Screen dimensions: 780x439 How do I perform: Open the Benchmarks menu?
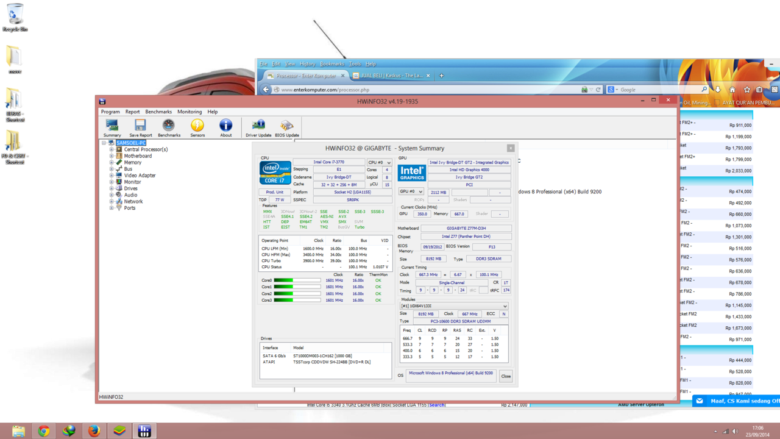click(158, 112)
